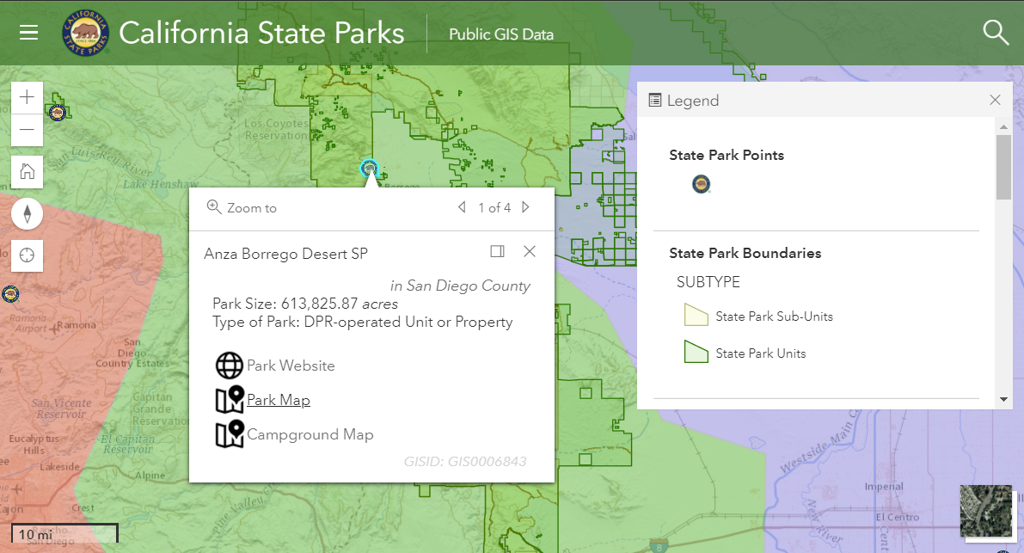Switch basemap via satellite thumbnail
This screenshot has width=1024, height=553.
tap(986, 512)
